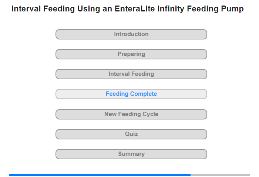Choose the Quiz button above Summary

click(131, 134)
